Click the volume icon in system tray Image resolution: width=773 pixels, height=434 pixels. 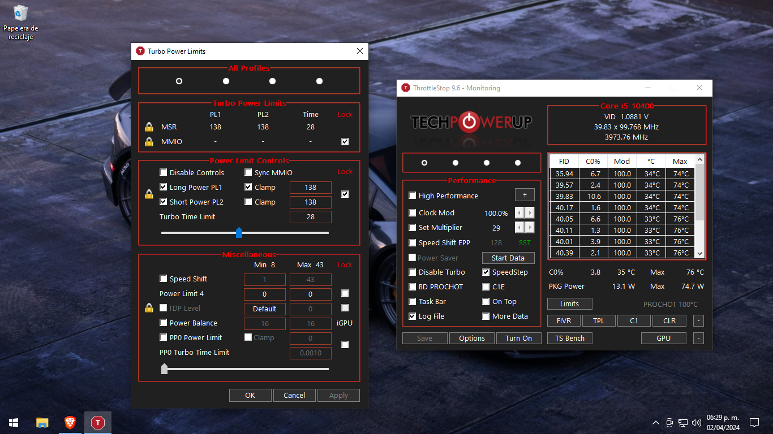point(696,422)
